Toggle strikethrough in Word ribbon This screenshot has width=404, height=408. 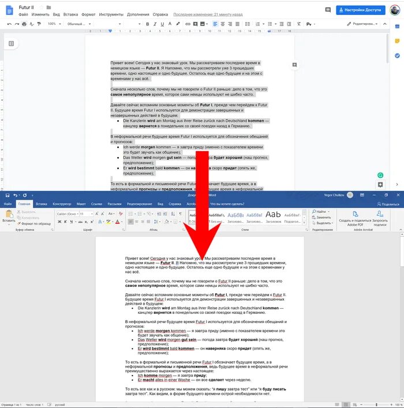coord(80,222)
